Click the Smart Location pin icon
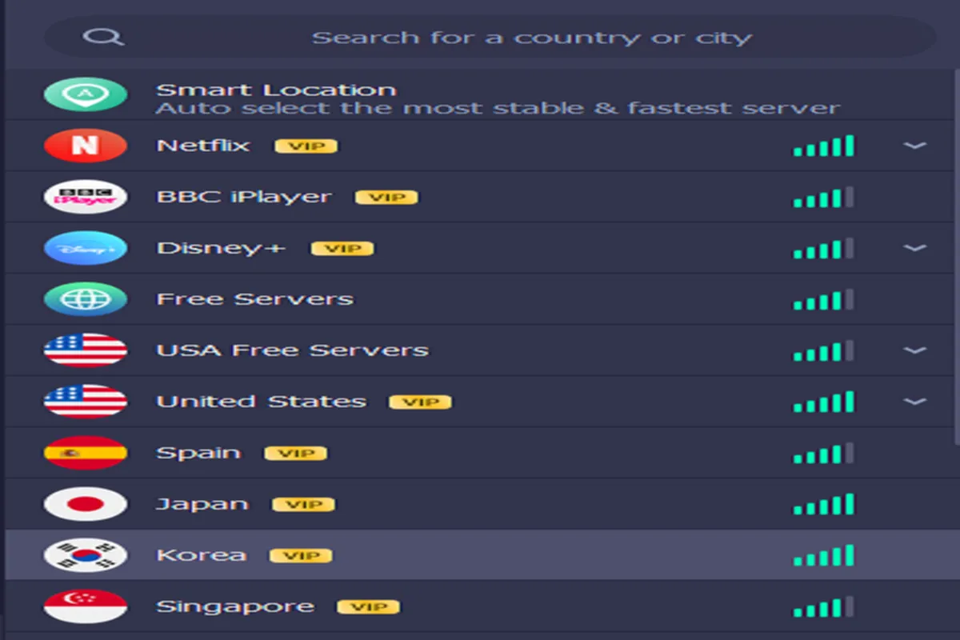This screenshot has height=640, width=960. click(x=85, y=94)
